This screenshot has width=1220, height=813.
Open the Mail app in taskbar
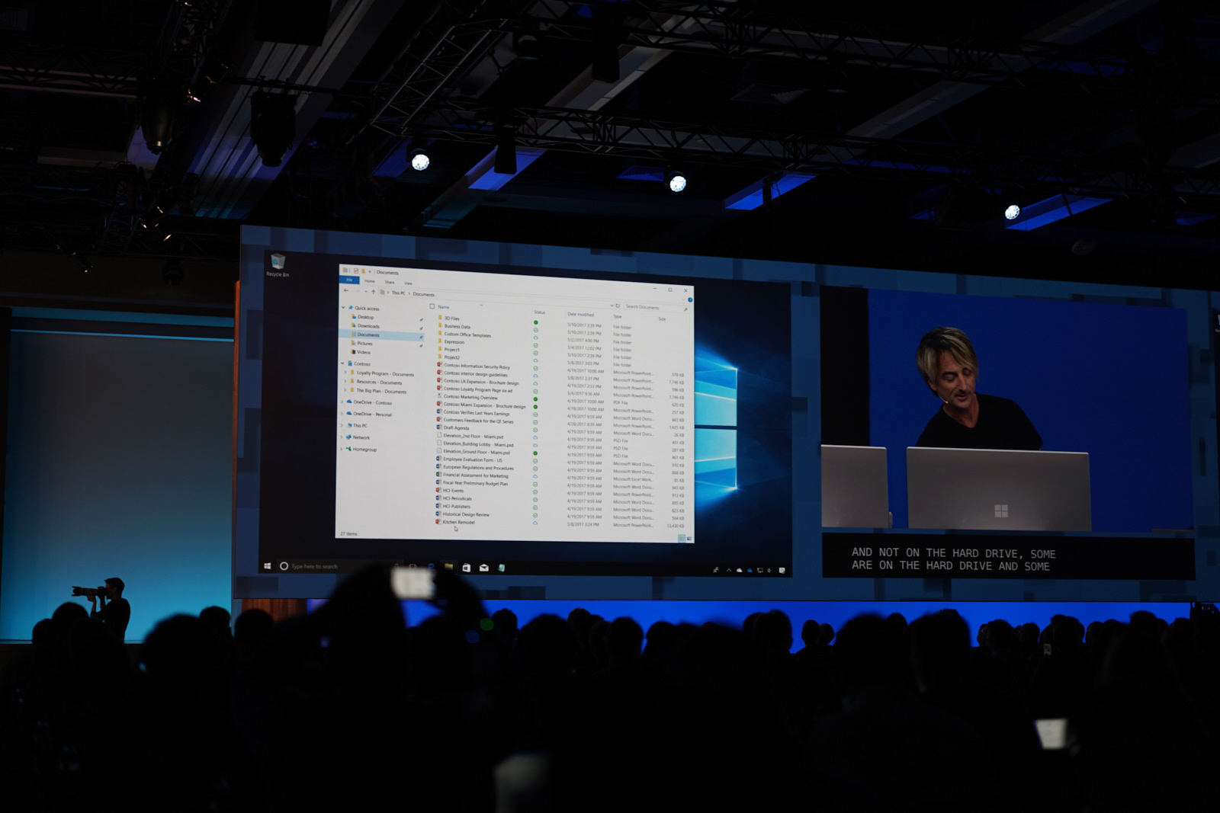pos(483,568)
